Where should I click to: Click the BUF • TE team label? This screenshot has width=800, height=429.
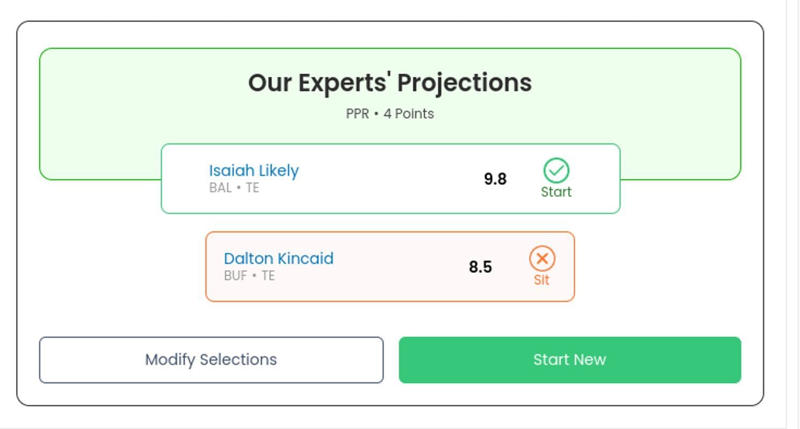click(249, 276)
